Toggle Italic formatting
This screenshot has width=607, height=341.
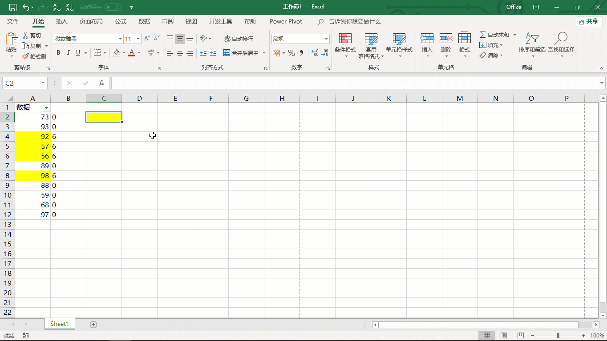[x=69, y=53]
